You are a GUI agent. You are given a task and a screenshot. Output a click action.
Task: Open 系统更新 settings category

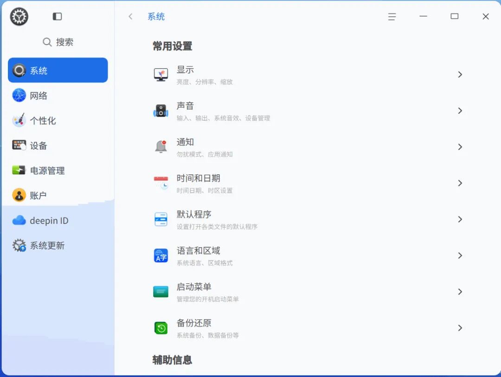58,245
